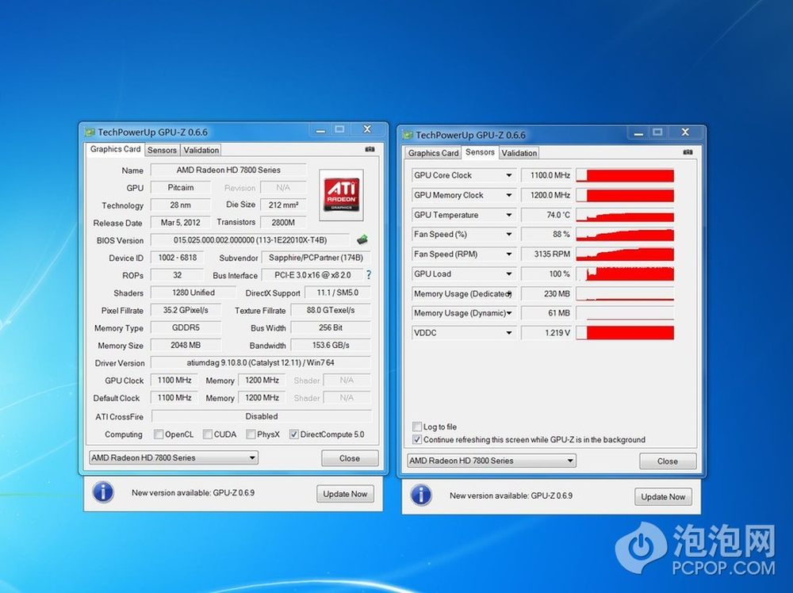Click the 74.0 °C temperature value

(546, 215)
